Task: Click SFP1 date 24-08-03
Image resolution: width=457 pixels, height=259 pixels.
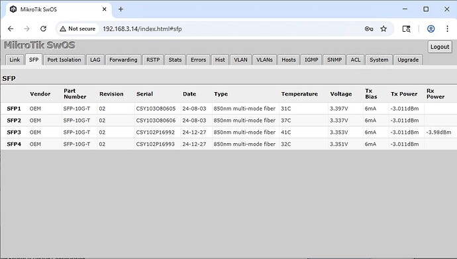Action: click(194, 109)
